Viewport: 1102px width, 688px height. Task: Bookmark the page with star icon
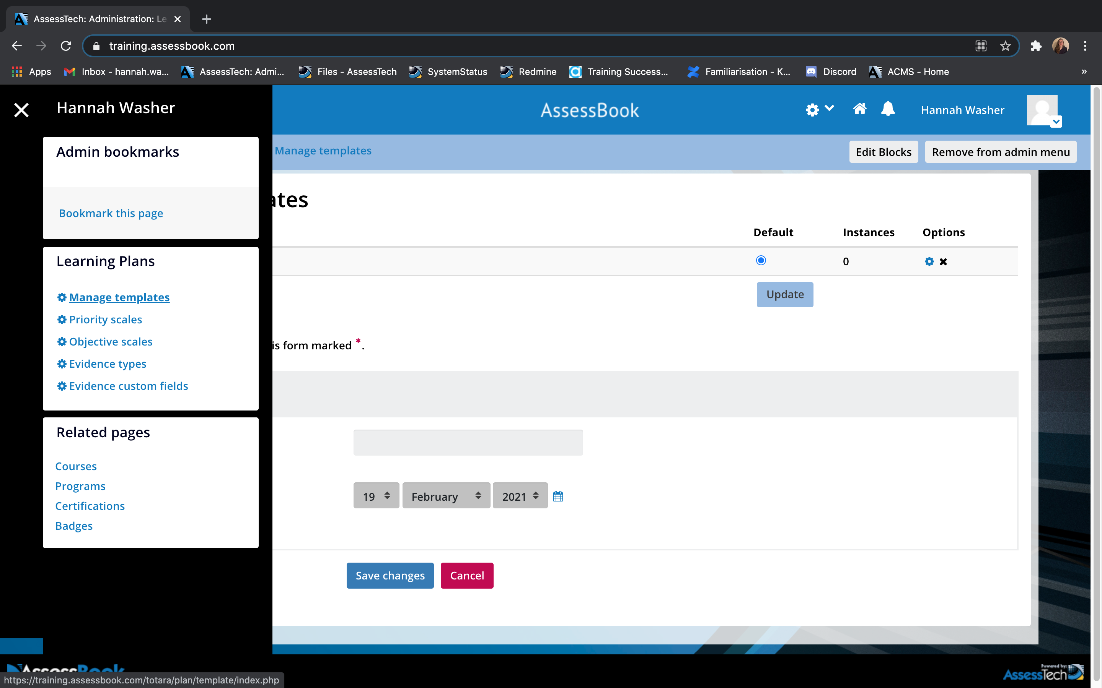click(x=1005, y=46)
